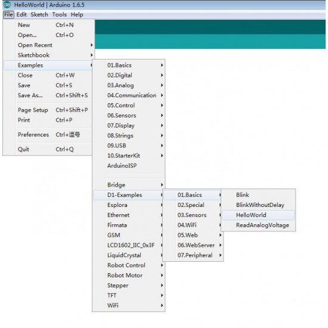
Task: Open the HelloWorld example sketch
Action: point(258,215)
